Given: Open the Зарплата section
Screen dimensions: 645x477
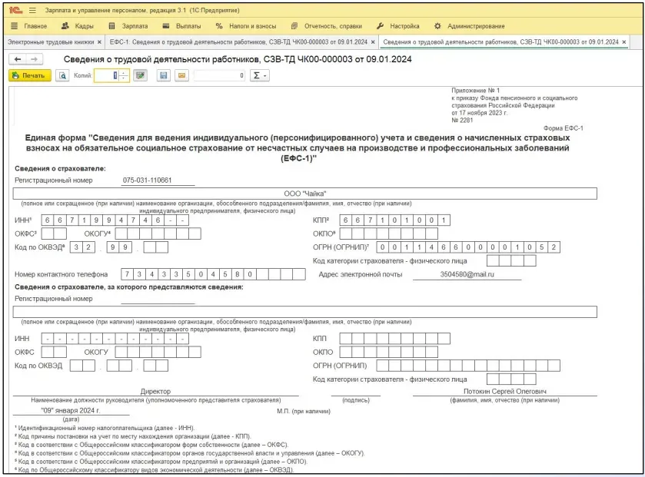Looking at the screenshot, I should tap(128, 26).
